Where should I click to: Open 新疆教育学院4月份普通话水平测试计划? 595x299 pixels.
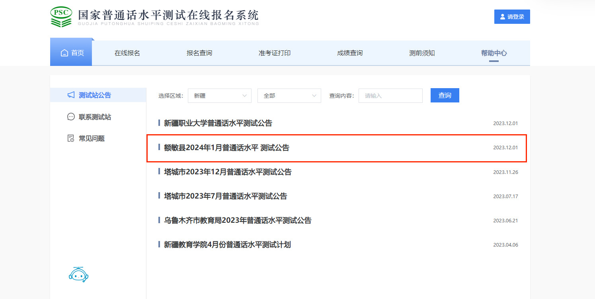point(227,245)
